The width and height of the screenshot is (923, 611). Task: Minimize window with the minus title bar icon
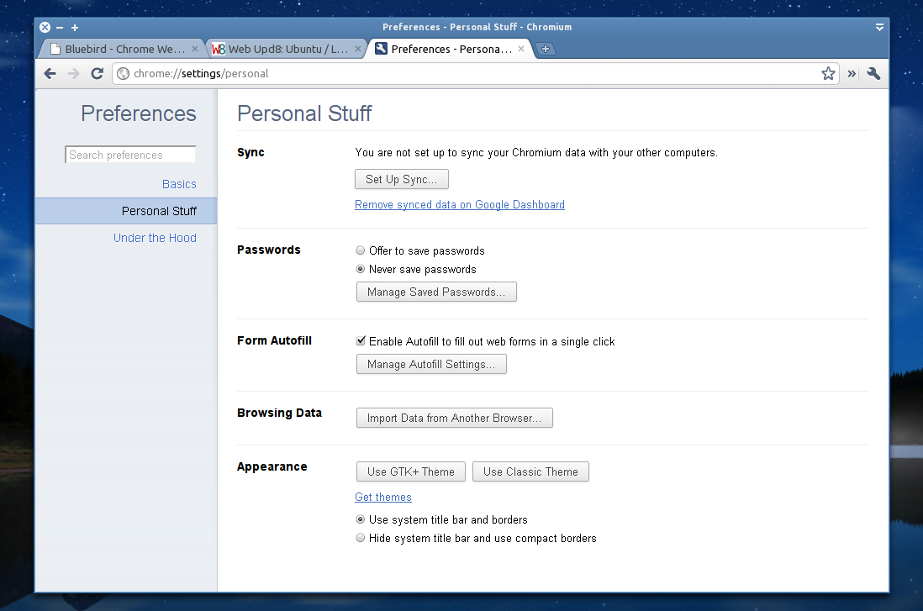[x=60, y=28]
